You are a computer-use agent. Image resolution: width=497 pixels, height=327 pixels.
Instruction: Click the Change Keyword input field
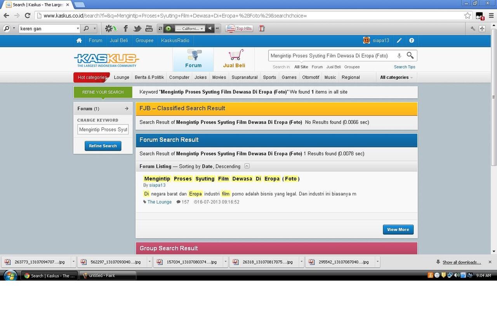tap(103, 129)
